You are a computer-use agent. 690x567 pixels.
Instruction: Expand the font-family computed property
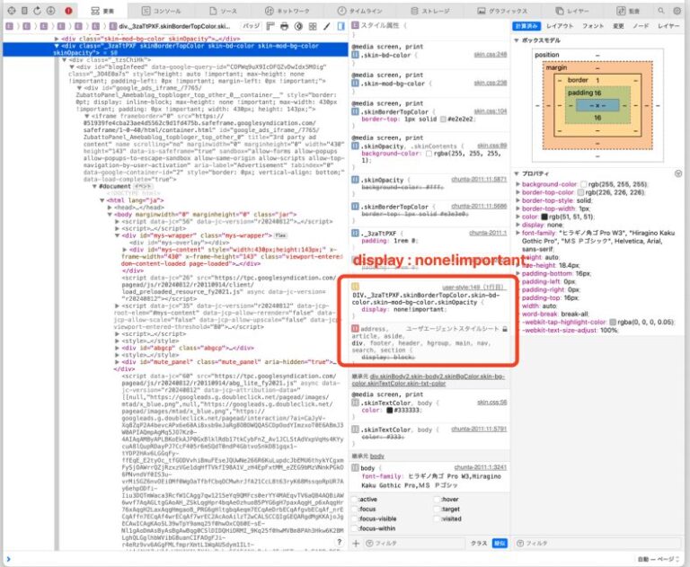[x=517, y=233]
